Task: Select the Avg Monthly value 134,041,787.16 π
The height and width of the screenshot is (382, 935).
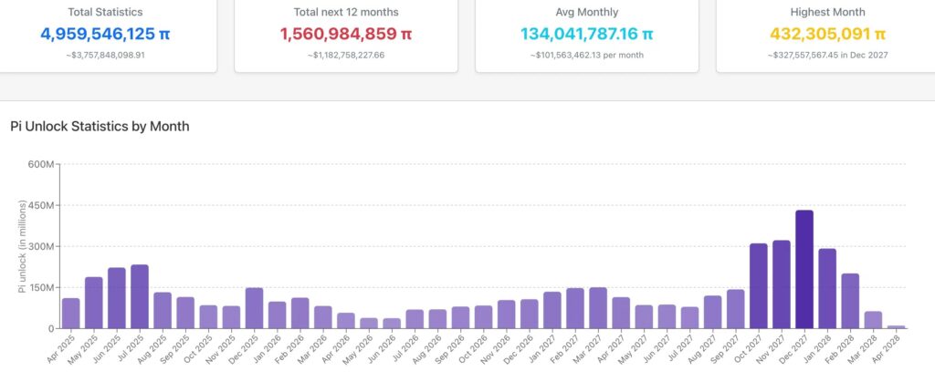Action: click(x=587, y=35)
